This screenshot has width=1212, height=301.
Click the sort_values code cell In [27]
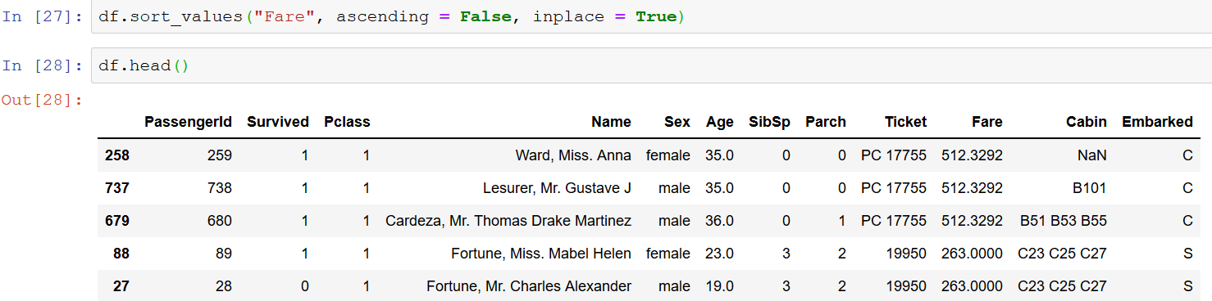point(652,17)
